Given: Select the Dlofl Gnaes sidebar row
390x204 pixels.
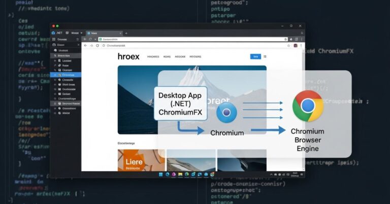Looking at the screenshot, I should coord(66,84).
